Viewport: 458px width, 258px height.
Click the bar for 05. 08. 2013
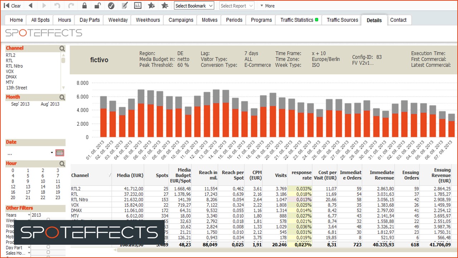[x=141, y=113]
